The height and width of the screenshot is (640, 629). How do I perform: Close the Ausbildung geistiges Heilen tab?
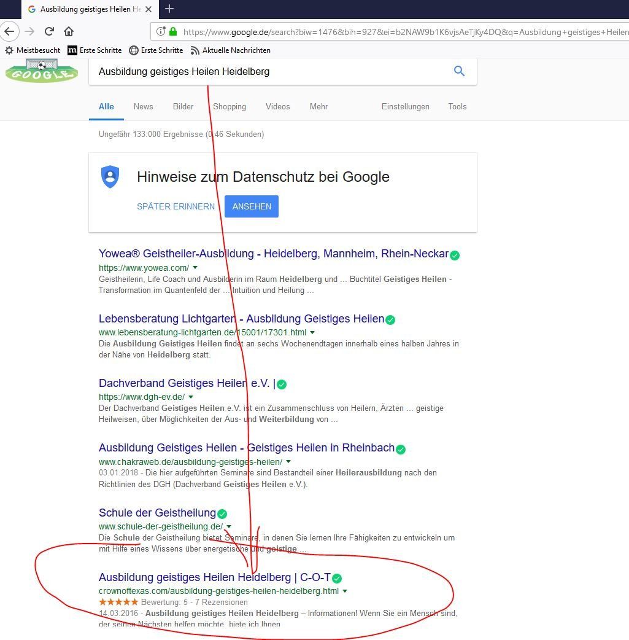click(149, 9)
